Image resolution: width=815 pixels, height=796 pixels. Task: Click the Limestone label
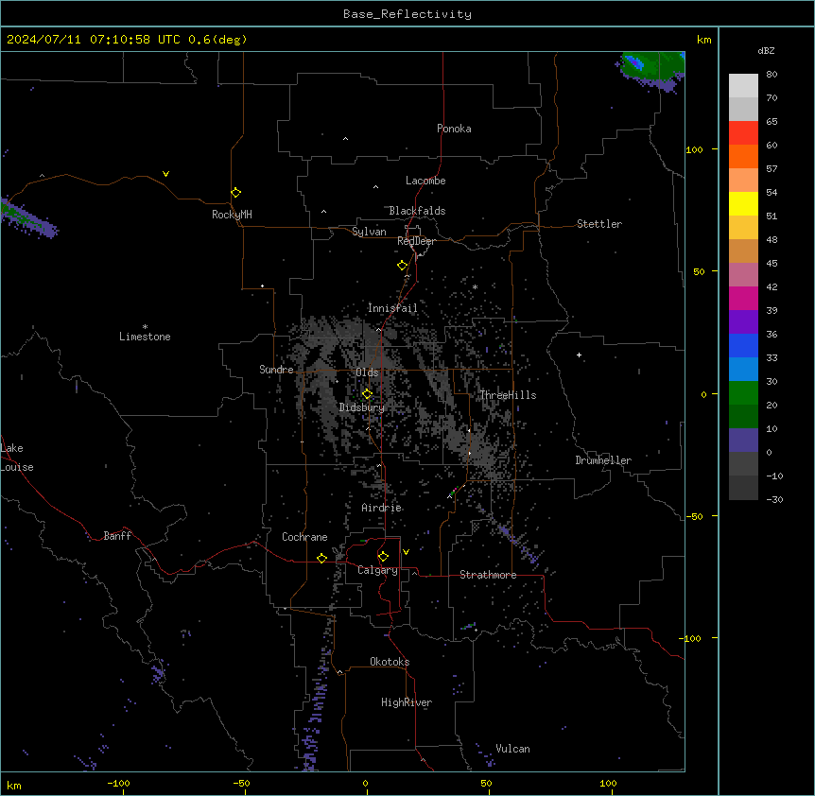pos(145,337)
